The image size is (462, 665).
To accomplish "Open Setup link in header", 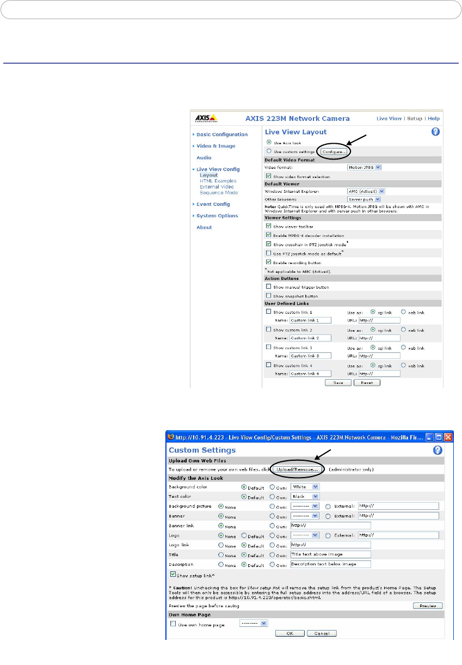I will [415, 118].
